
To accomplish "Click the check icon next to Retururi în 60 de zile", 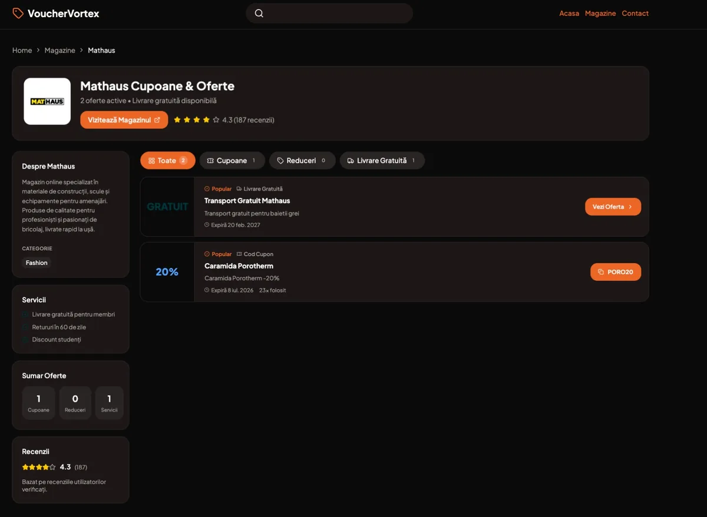I will coord(26,327).
